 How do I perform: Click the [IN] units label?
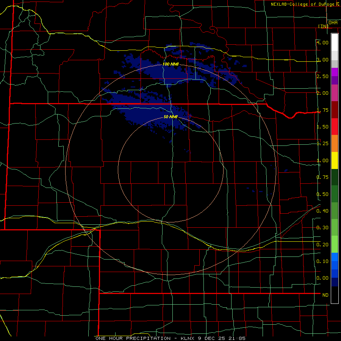pos(323,26)
